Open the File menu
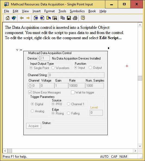Screen dimensions: 145x161 tap(7, 11)
